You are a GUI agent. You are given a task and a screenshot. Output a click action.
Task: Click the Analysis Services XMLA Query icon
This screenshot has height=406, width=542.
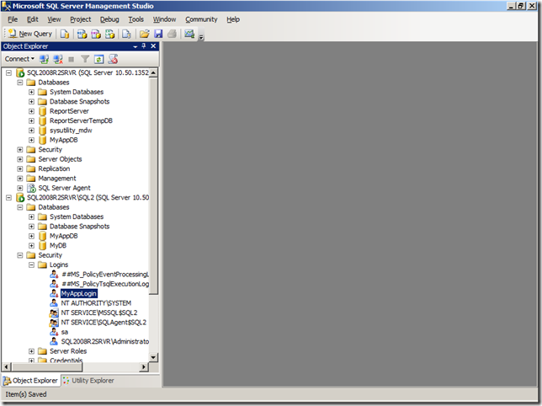[x=110, y=34]
